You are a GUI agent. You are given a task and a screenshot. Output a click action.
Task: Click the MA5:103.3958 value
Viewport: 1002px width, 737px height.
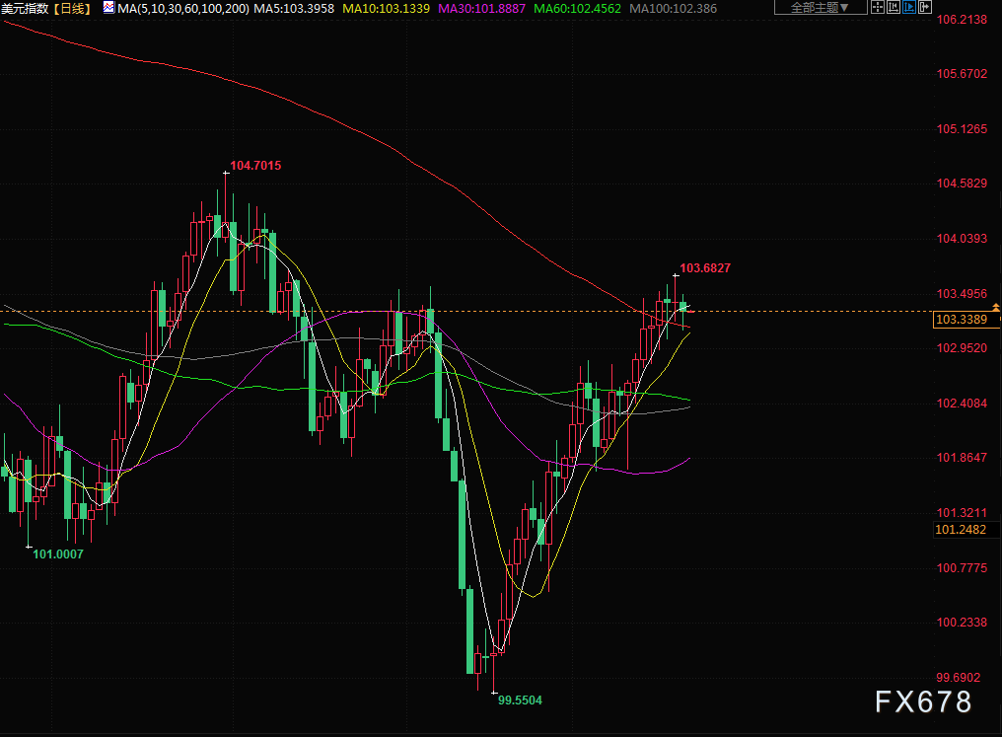(294, 8)
